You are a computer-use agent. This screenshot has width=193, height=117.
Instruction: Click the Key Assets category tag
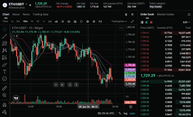(156, 7)
